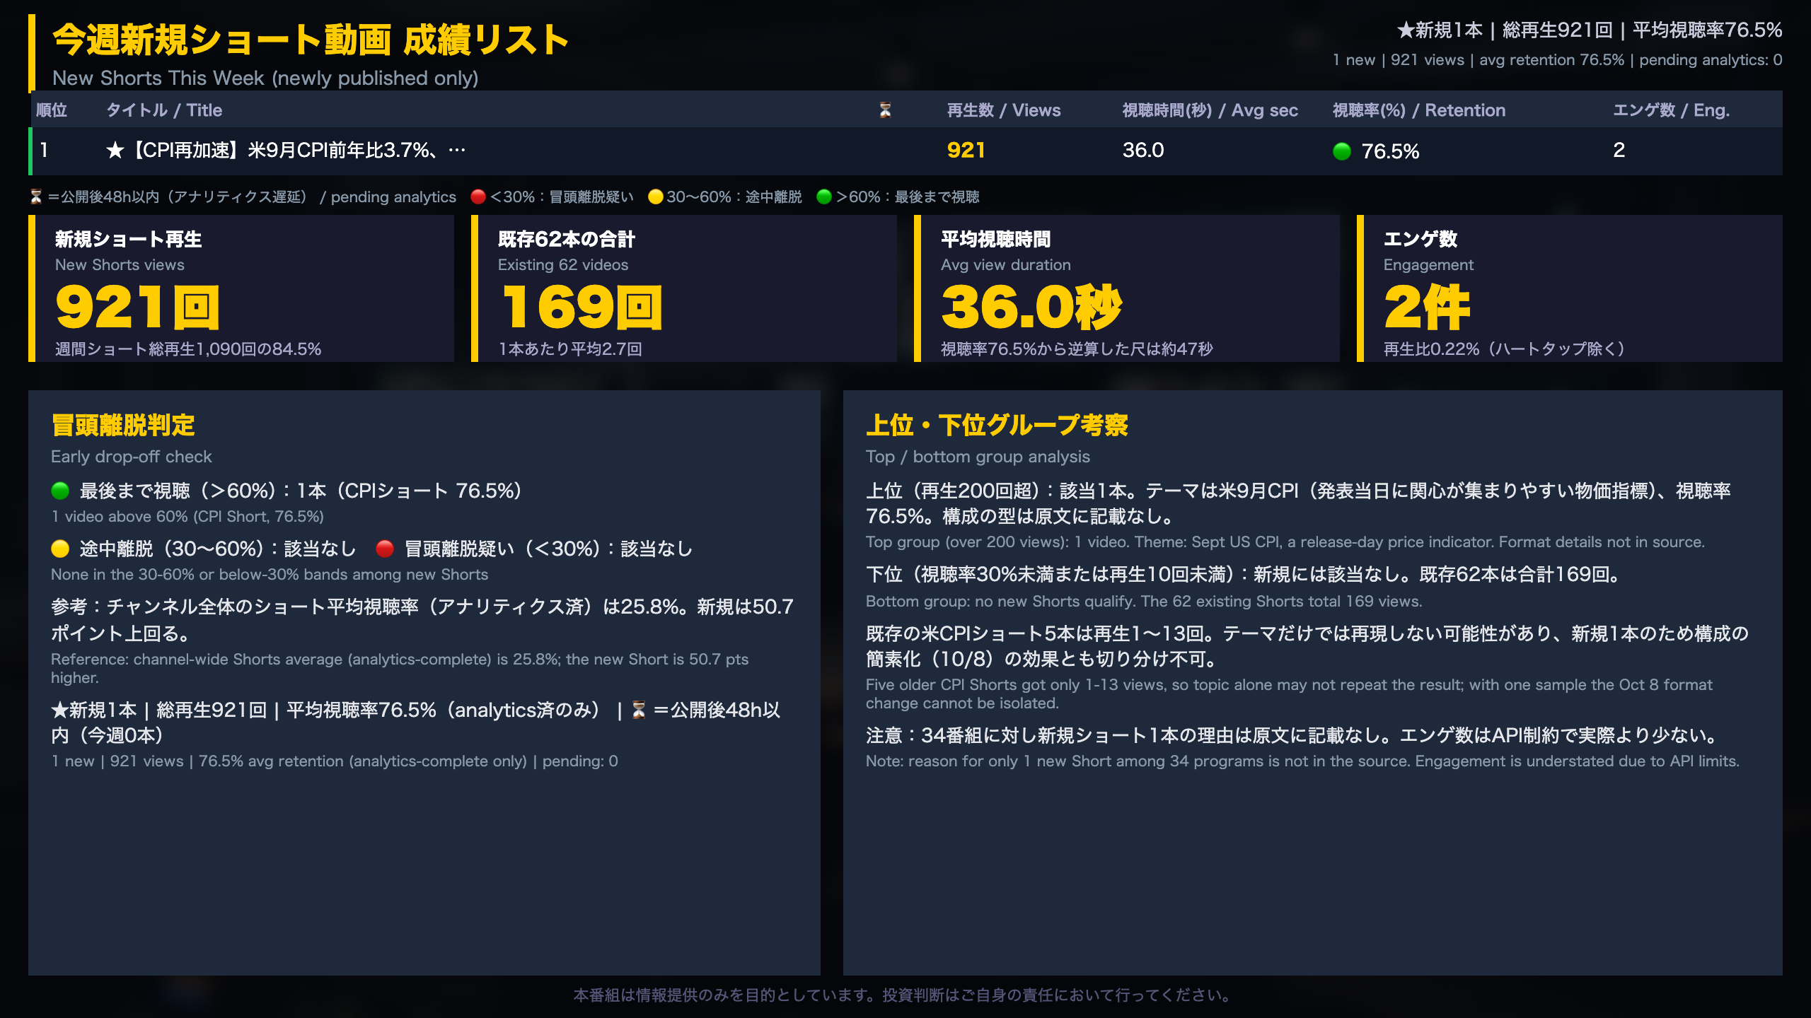Click the 921 views value in the table row

pyautogui.click(x=966, y=150)
